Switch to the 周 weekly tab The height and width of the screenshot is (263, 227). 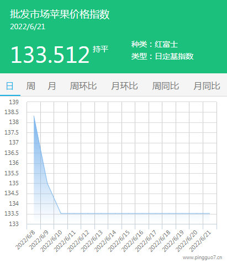click(x=30, y=86)
